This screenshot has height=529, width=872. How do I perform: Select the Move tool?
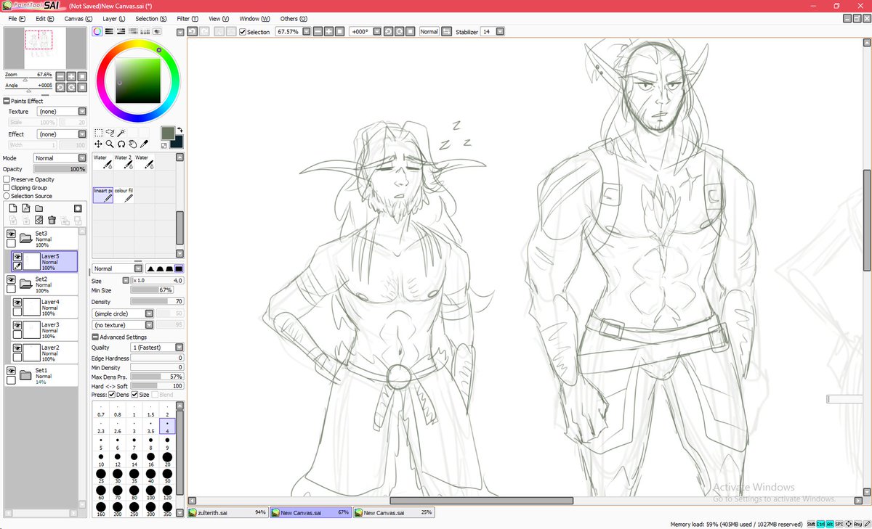coord(98,144)
